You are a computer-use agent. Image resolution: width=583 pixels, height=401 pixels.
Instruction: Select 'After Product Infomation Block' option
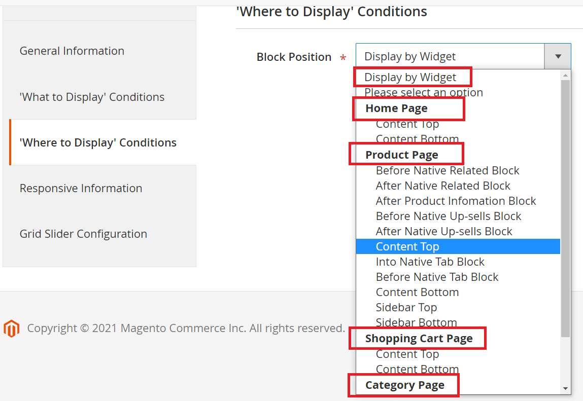(456, 201)
